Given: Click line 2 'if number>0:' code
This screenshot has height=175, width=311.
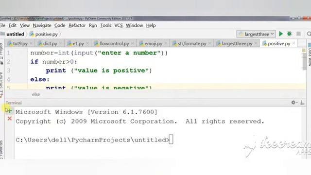Looking at the screenshot, I should coord(54,62).
